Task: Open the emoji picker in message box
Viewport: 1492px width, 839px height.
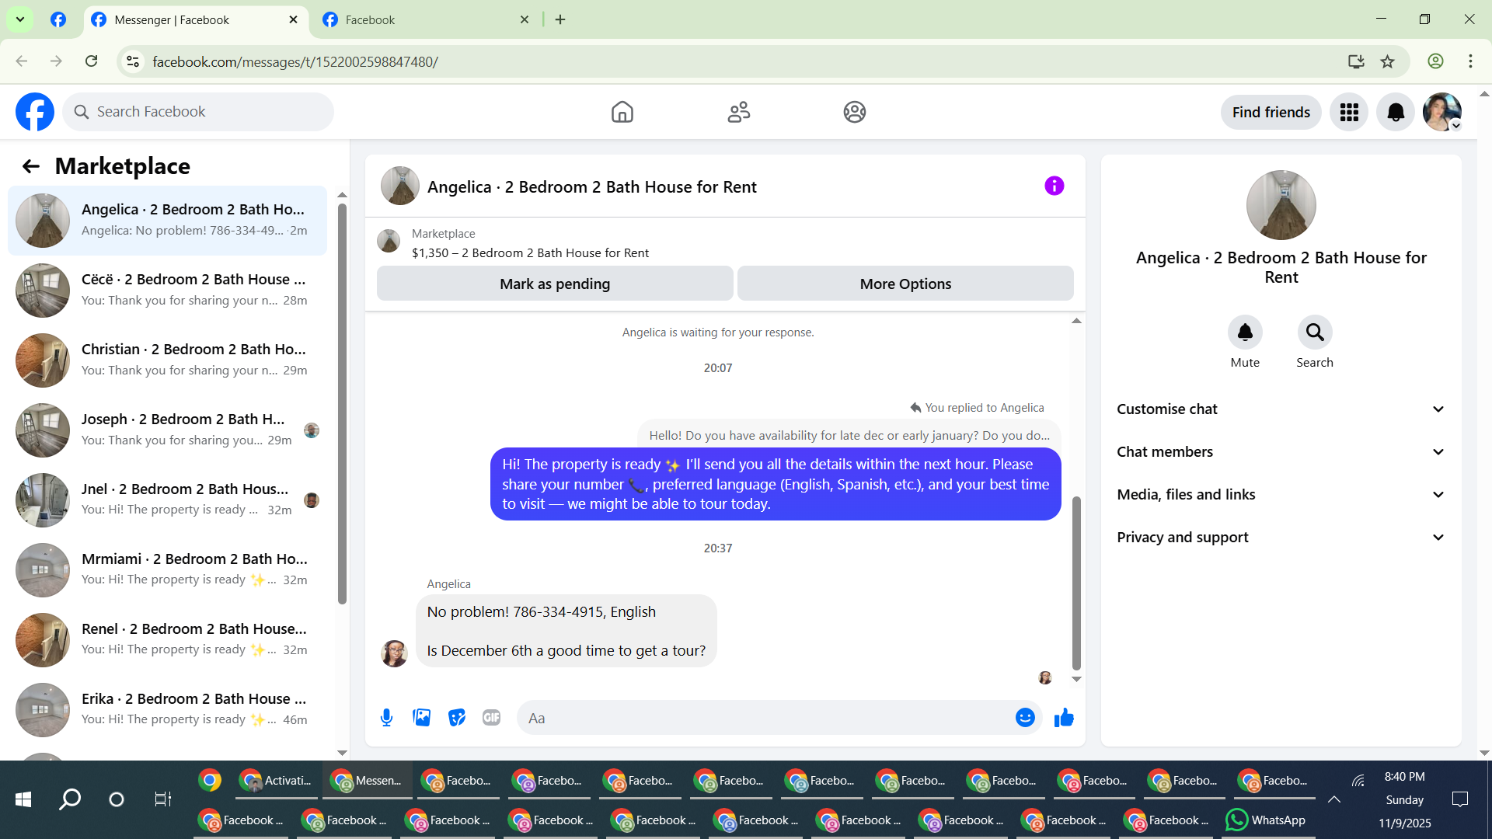Action: tap(1025, 718)
